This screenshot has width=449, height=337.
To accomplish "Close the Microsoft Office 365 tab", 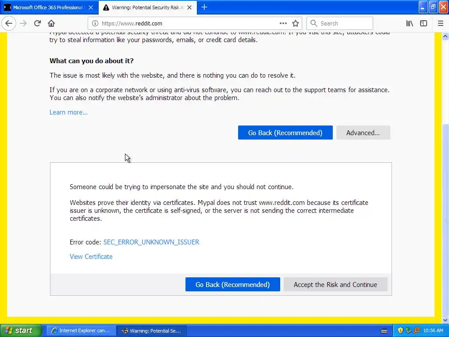I will (91, 7).
